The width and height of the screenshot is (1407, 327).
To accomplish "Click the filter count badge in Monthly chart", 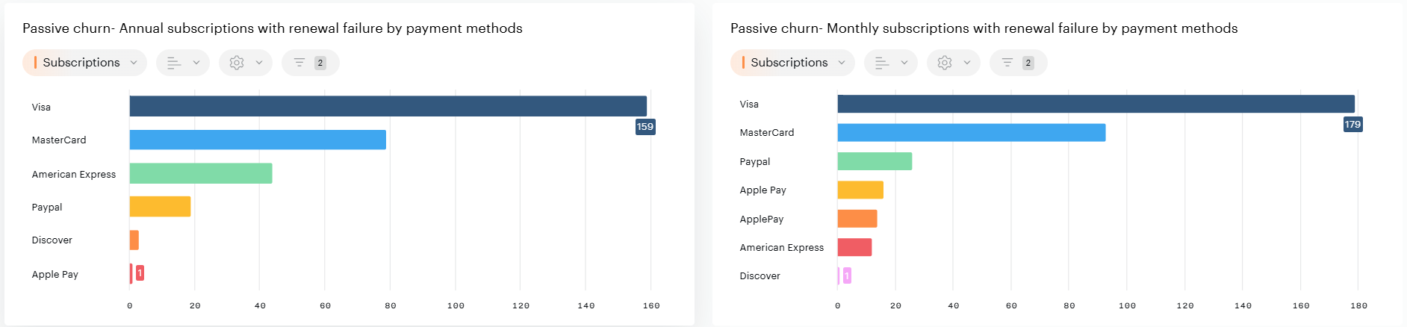I will pos(1028,63).
